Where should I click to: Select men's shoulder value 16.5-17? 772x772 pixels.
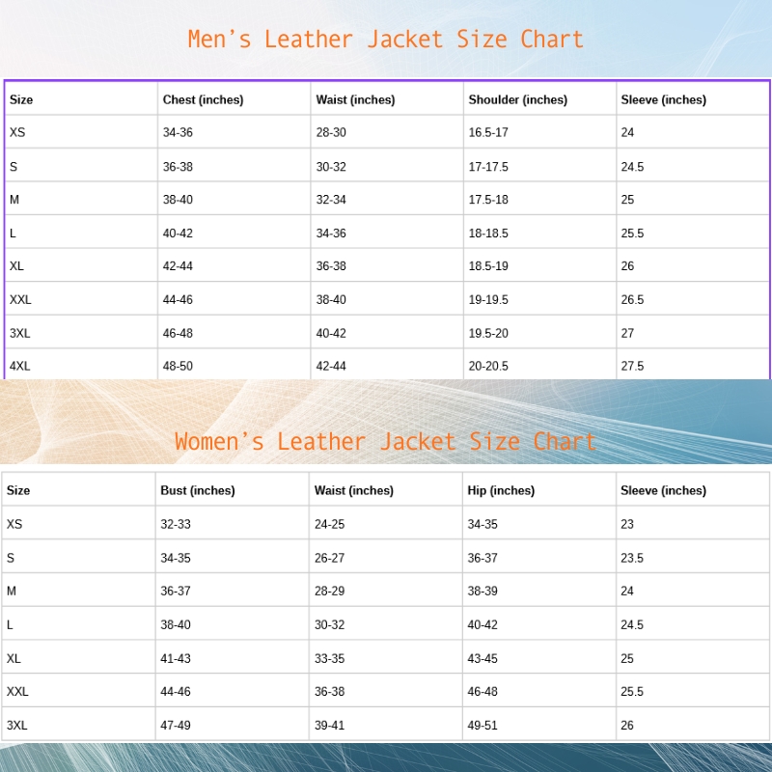click(488, 132)
